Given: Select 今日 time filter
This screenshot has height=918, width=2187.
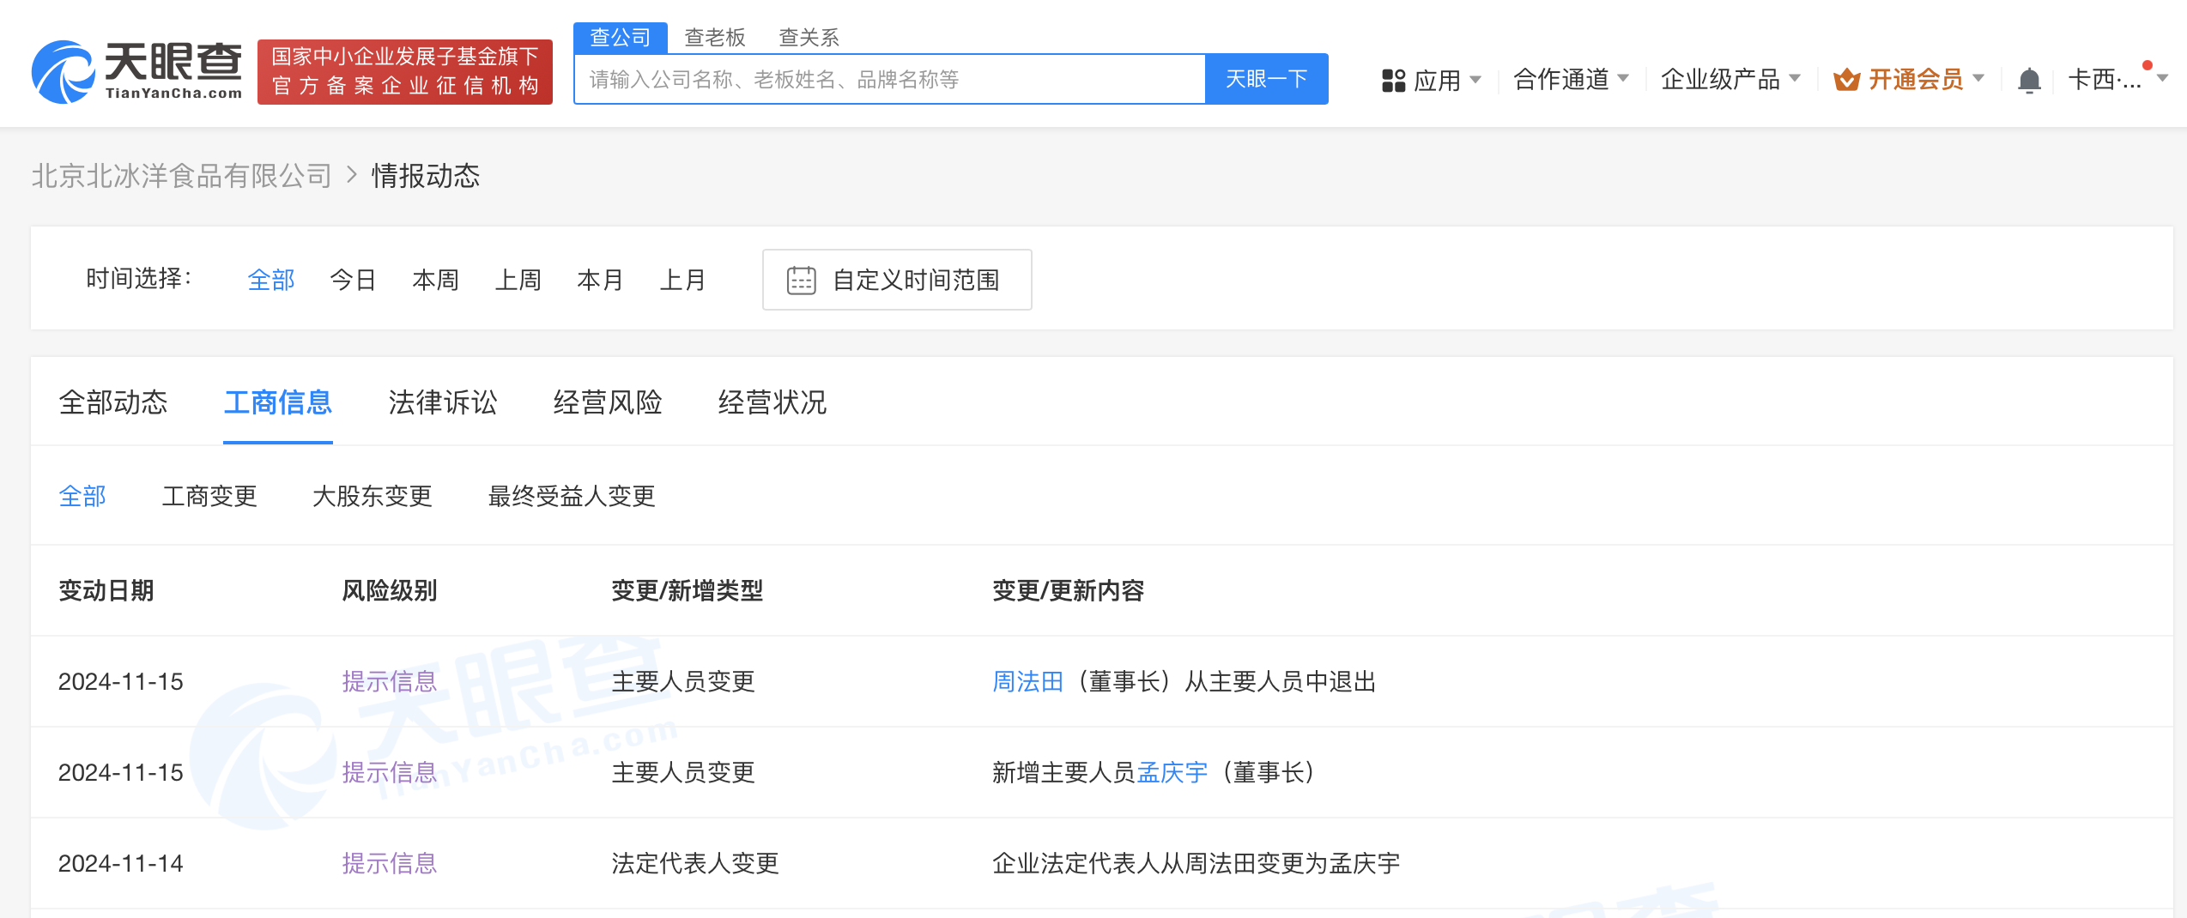Looking at the screenshot, I should (x=354, y=280).
